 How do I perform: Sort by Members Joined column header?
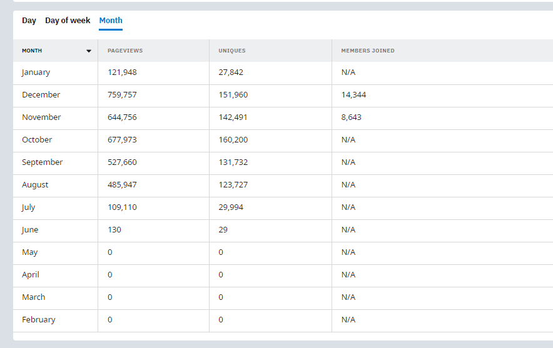[x=368, y=51]
